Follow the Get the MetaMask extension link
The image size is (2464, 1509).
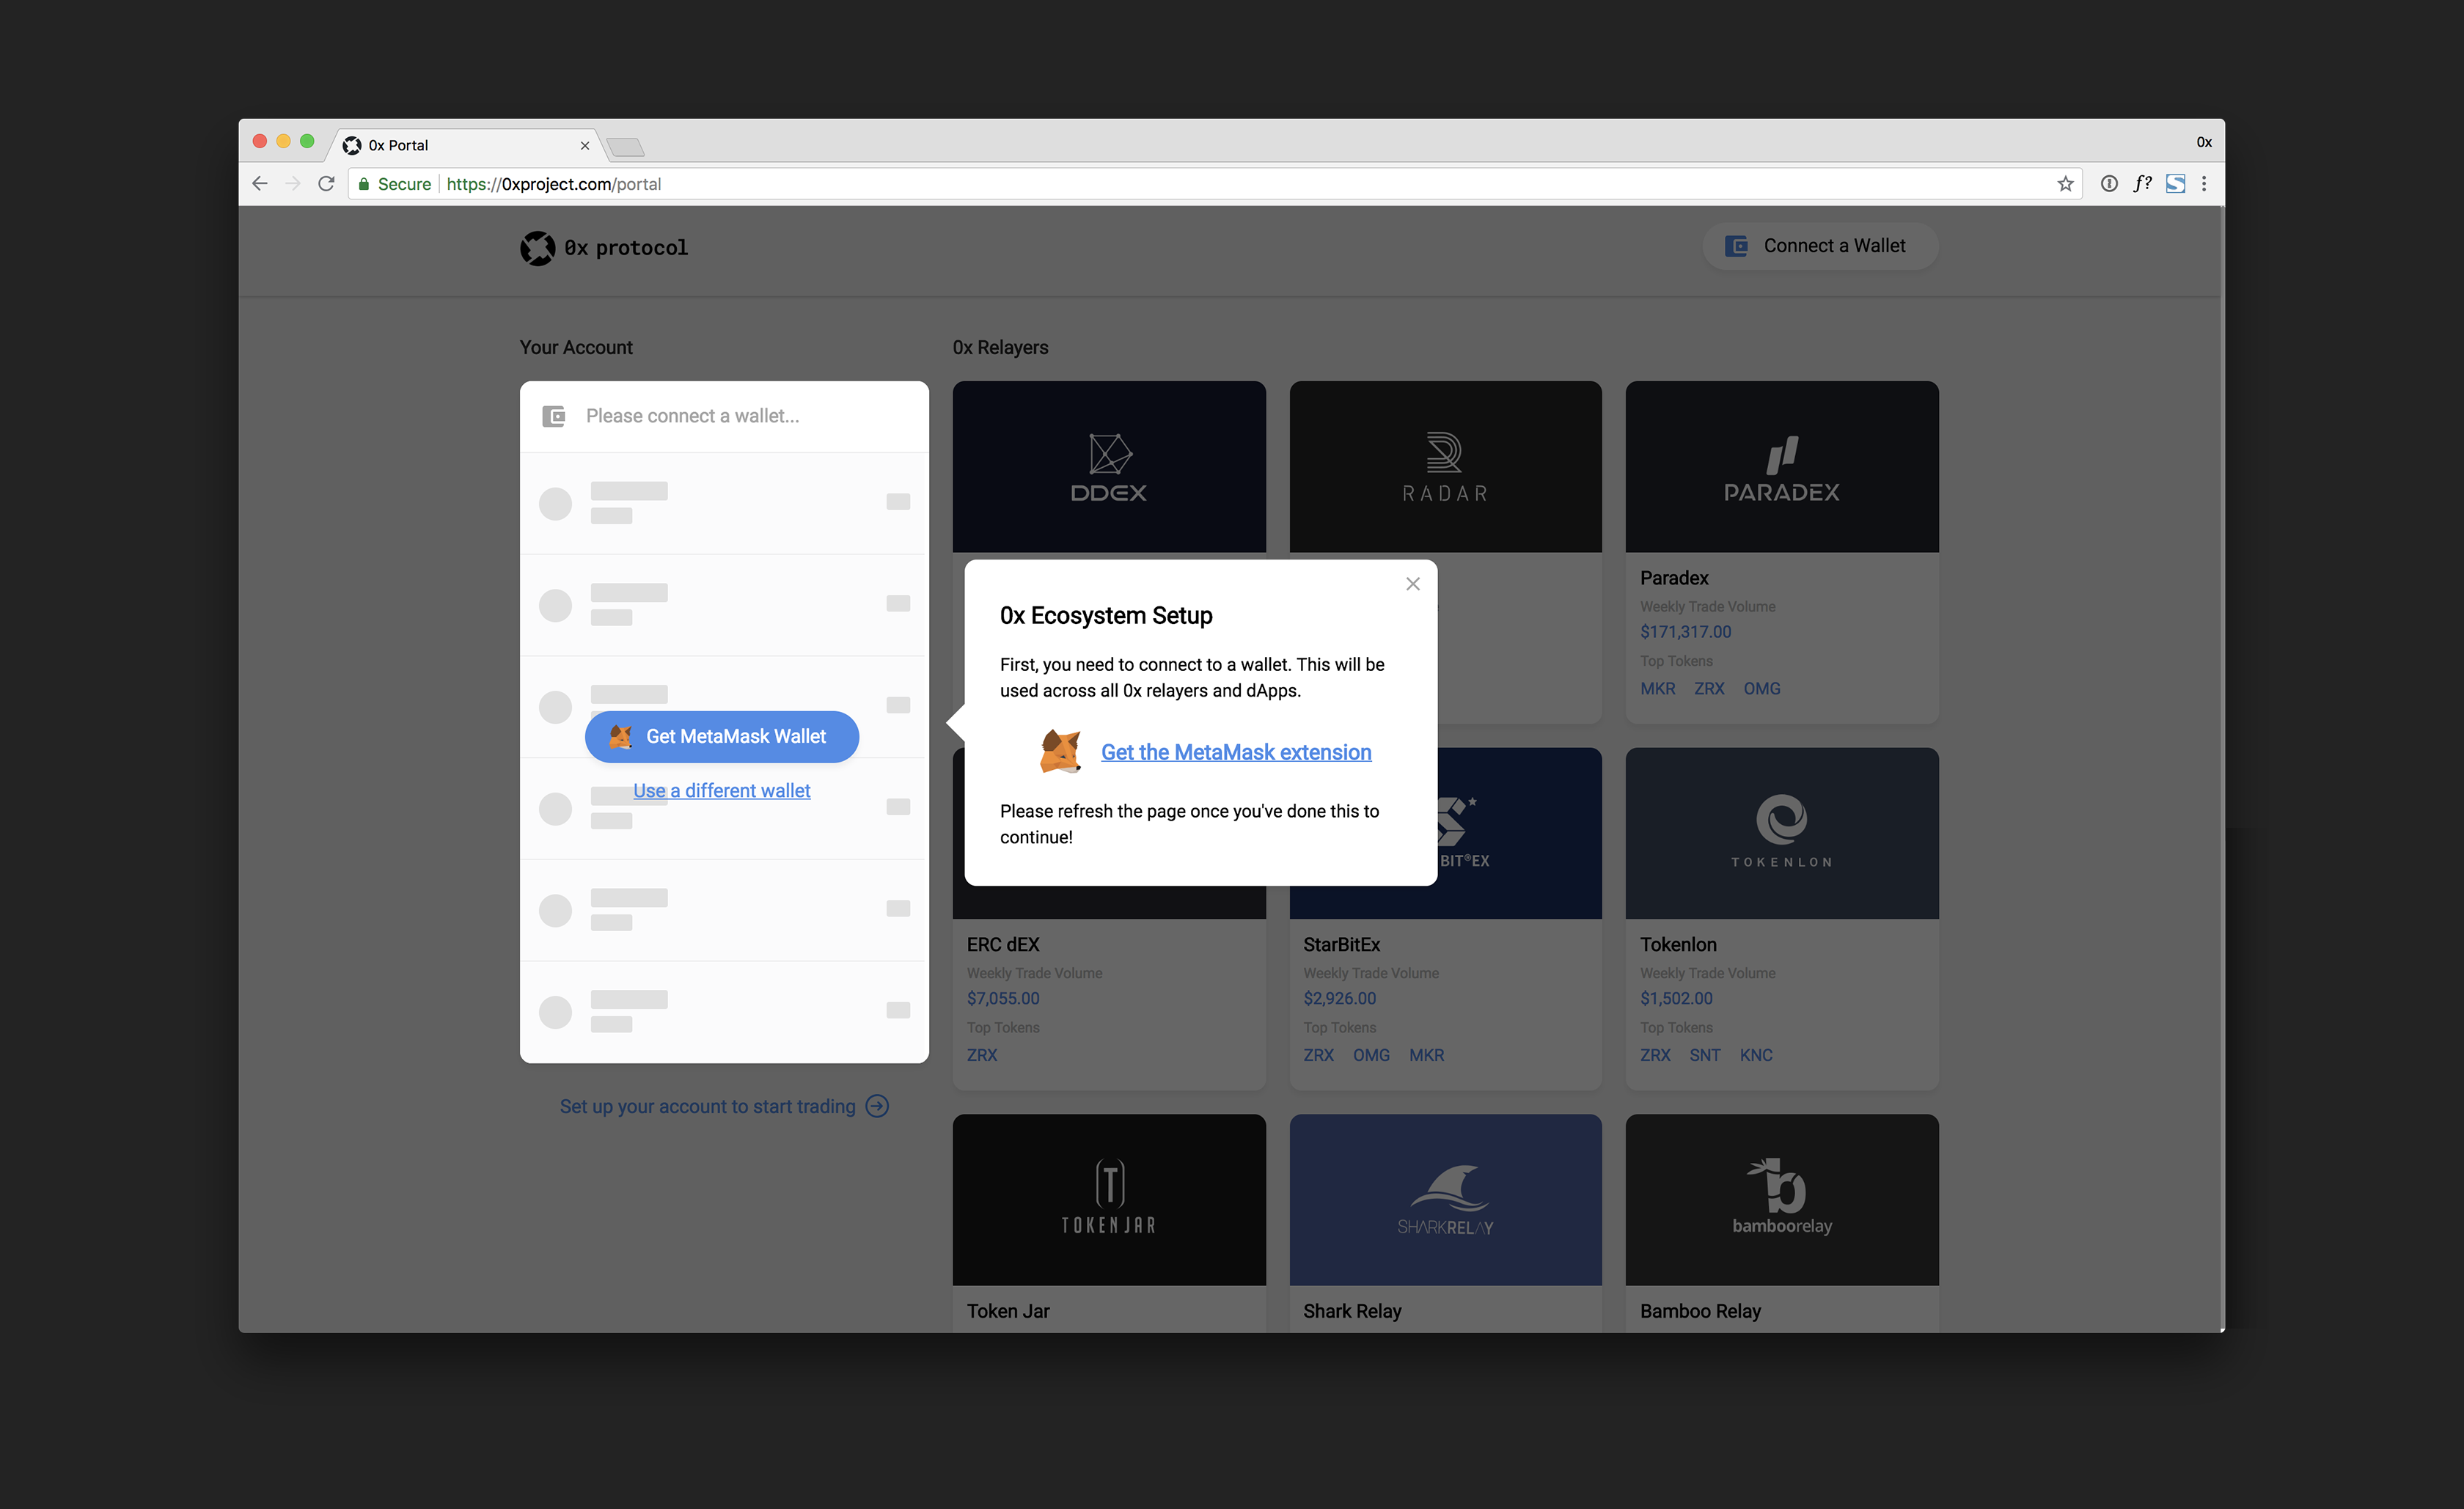click(1236, 752)
